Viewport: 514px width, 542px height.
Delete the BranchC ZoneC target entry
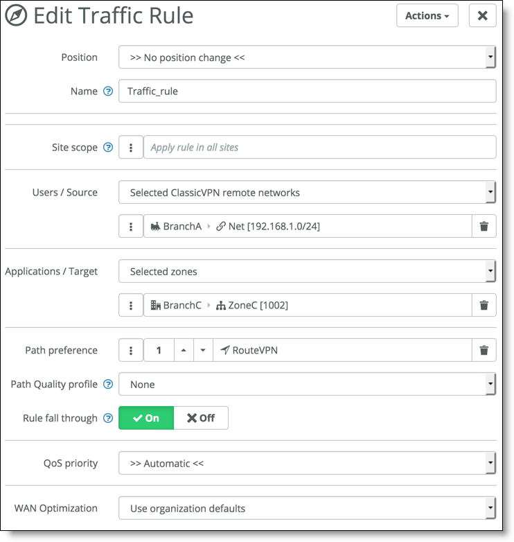(x=484, y=305)
